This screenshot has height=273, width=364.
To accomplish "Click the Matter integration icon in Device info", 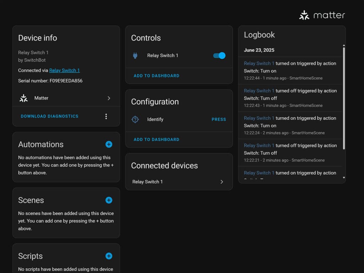I will click(x=23, y=98).
